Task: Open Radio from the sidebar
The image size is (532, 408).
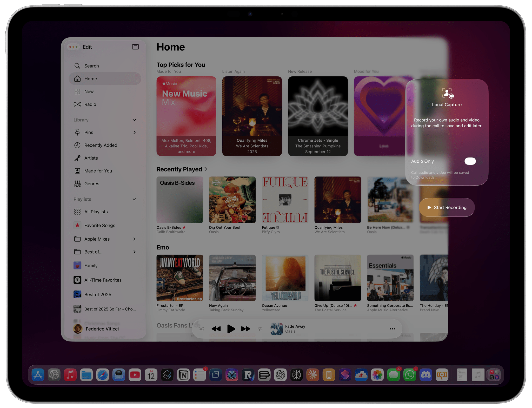Action: (x=90, y=104)
